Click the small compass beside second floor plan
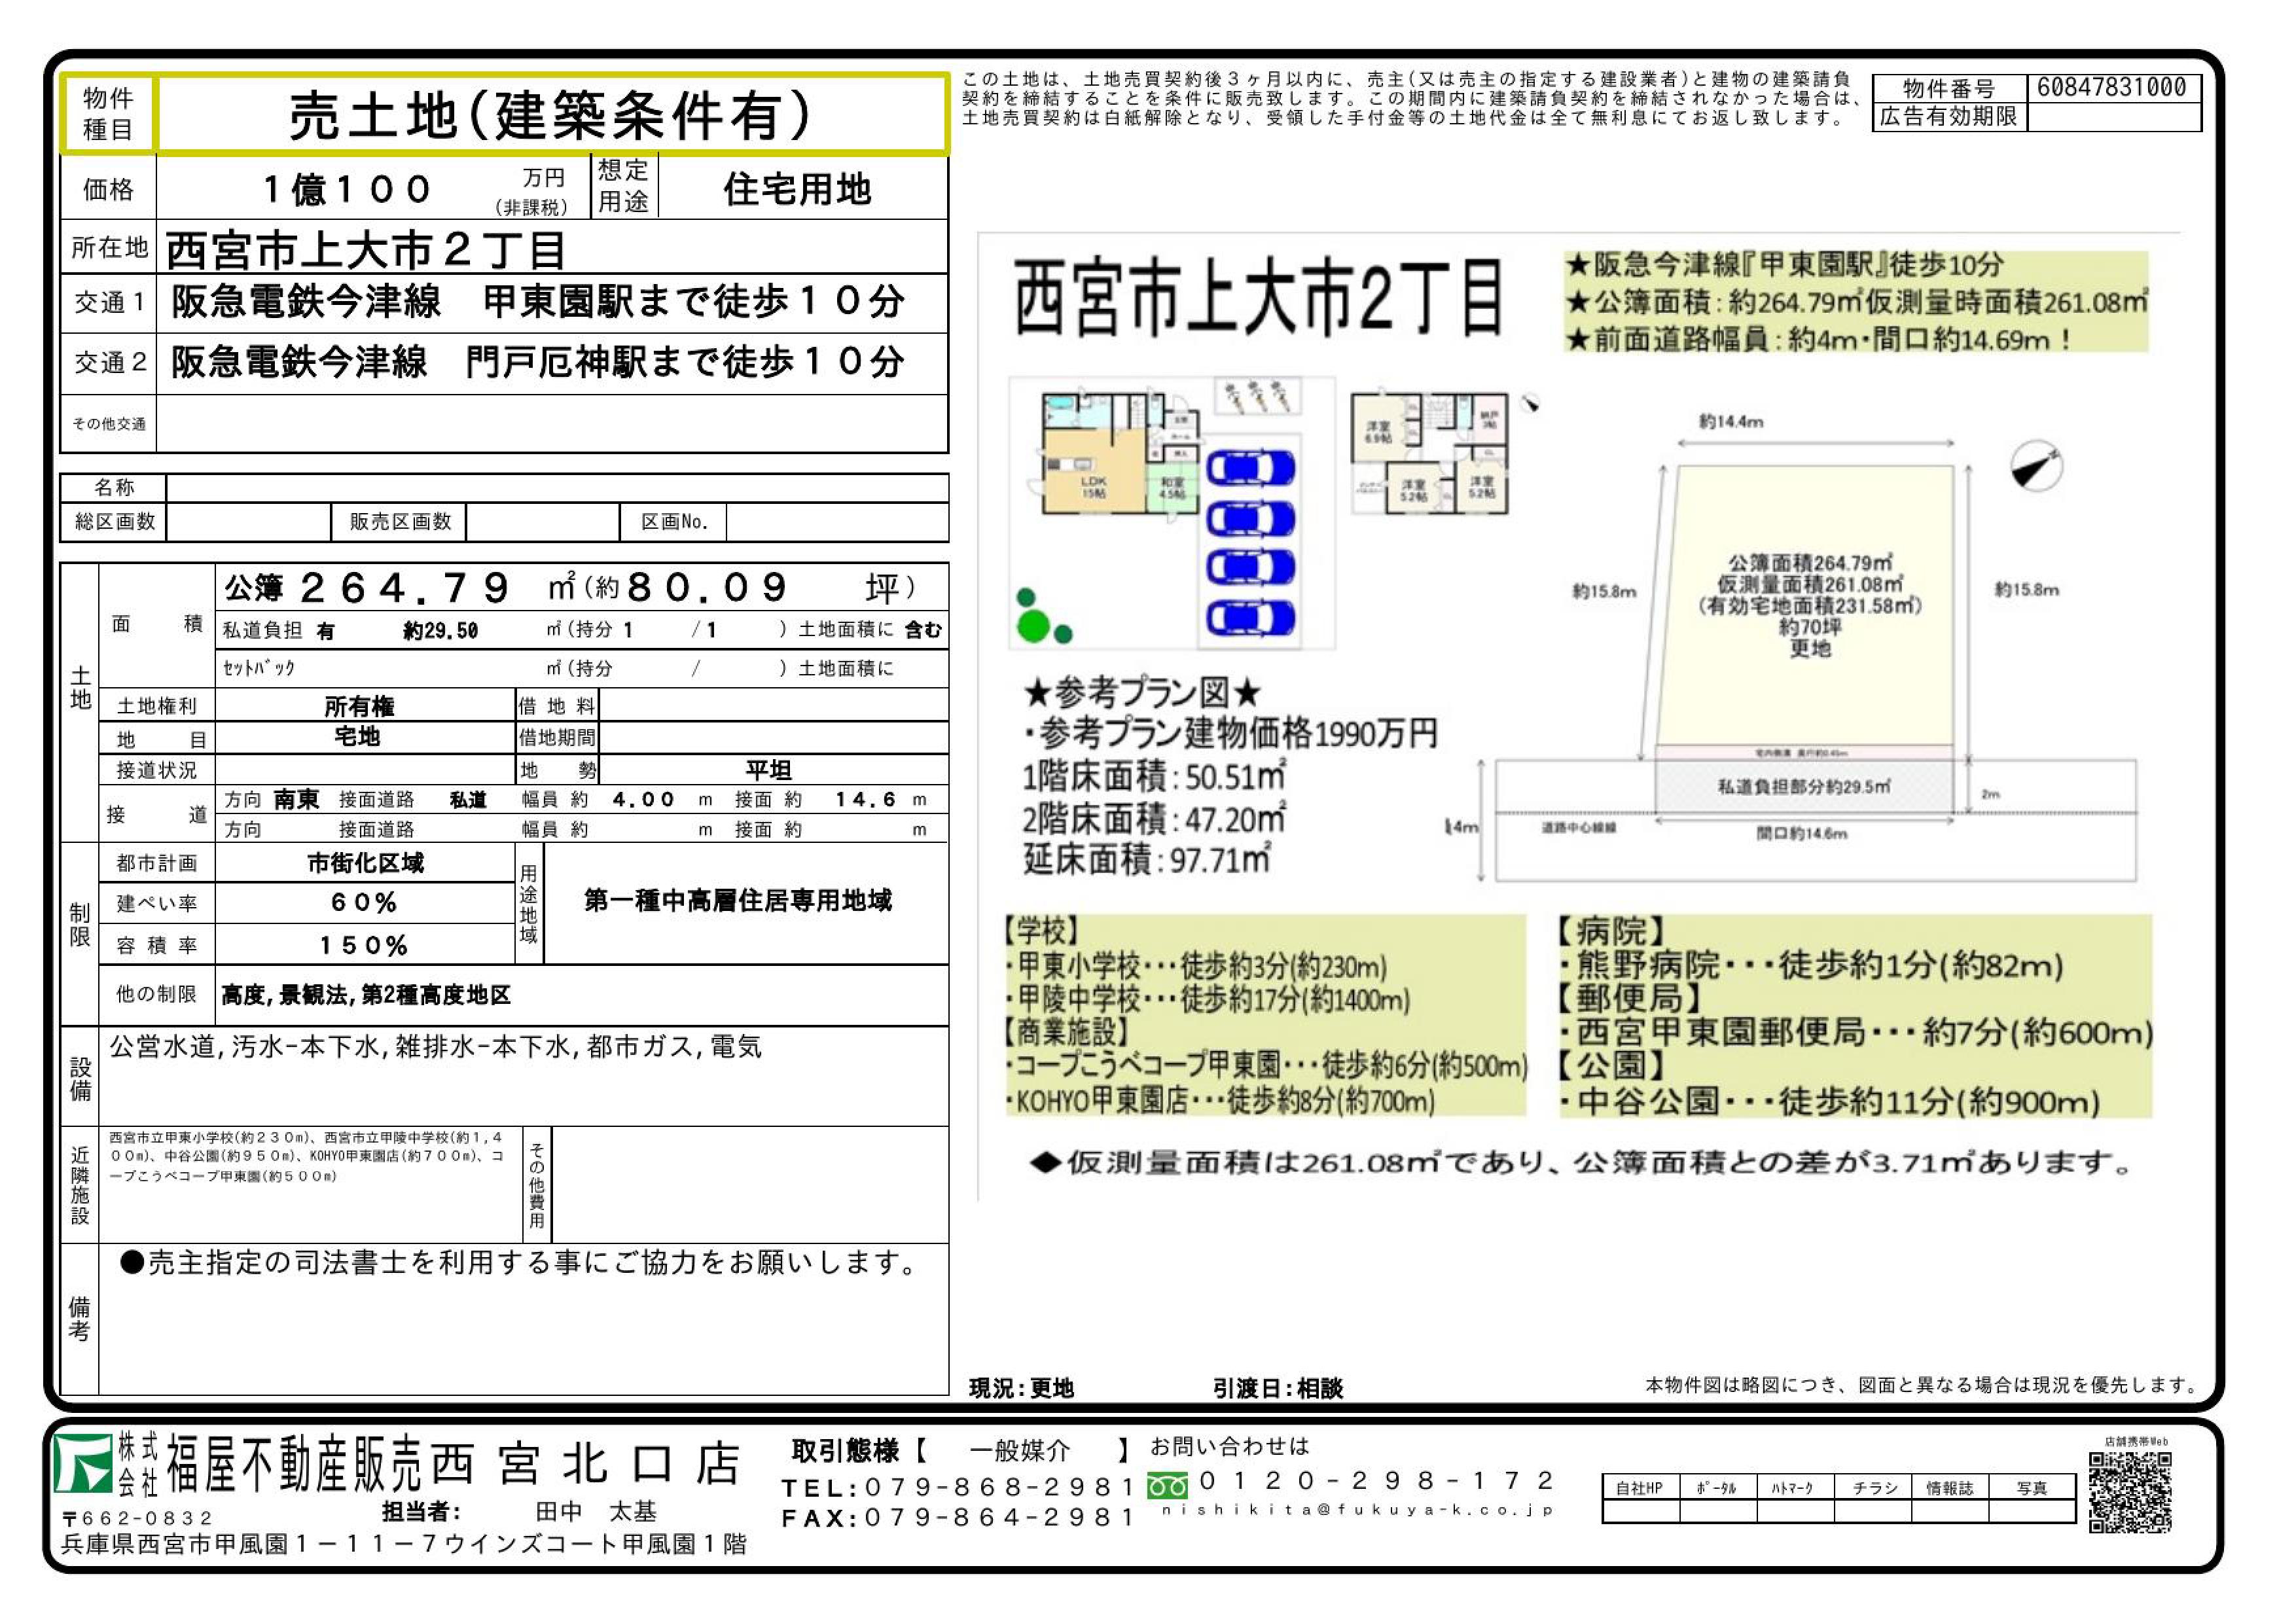2296x1623 pixels. (1529, 403)
